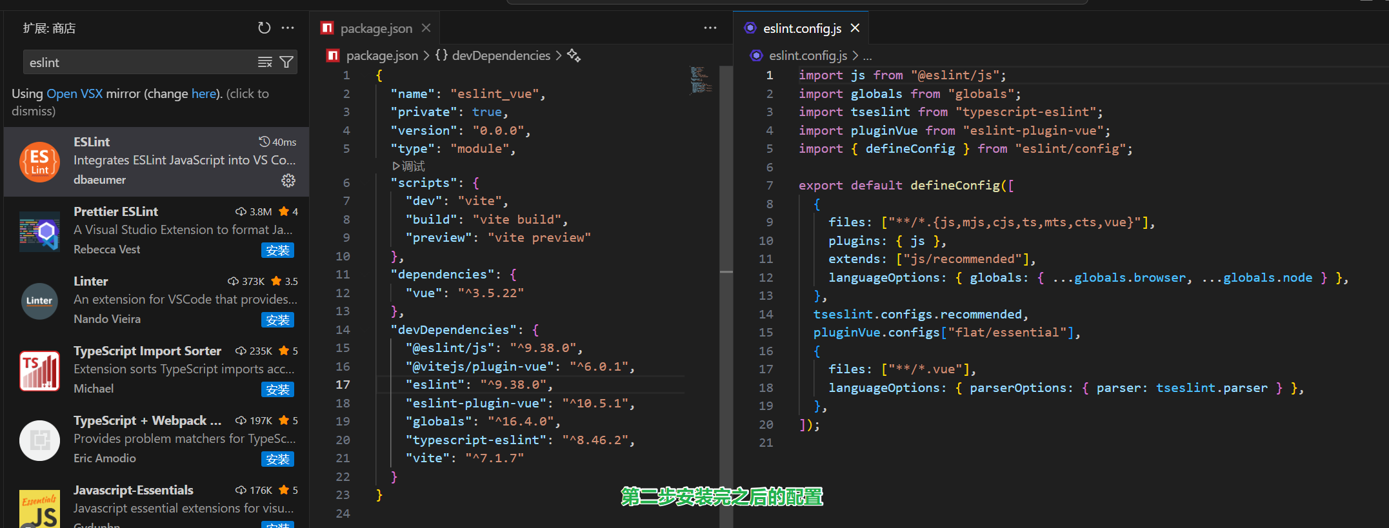Viewport: 1389px width, 528px height.
Task: Open the Open VSX link
Action: tap(74, 93)
